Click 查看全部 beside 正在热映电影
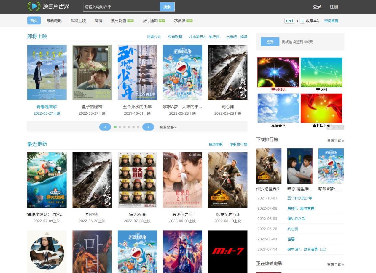This screenshot has width=376, height=273. (335, 264)
